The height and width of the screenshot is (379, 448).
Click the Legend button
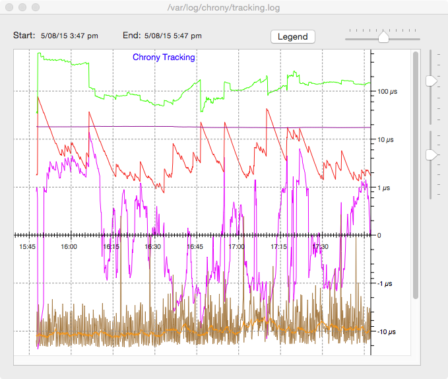pyautogui.click(x=293, y=36)
